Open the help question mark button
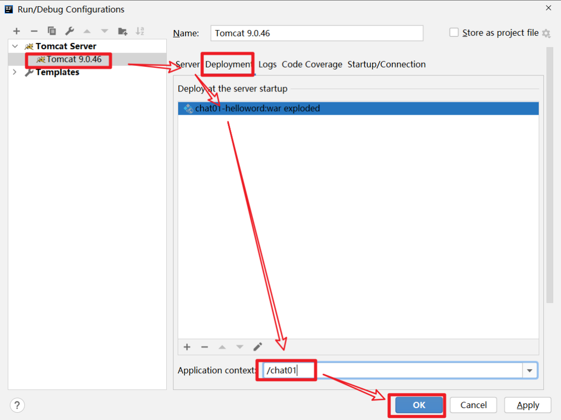The image size is (561, 420). click(x=17, y=405)
